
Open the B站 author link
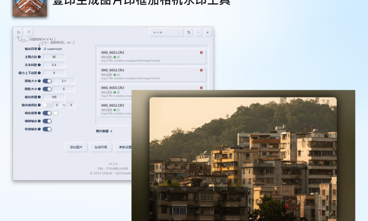[113, 168]
